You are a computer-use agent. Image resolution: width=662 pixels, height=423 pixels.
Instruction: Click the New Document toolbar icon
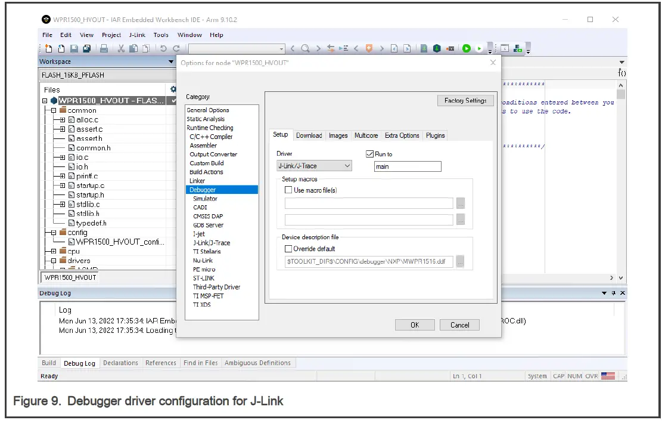48,48
